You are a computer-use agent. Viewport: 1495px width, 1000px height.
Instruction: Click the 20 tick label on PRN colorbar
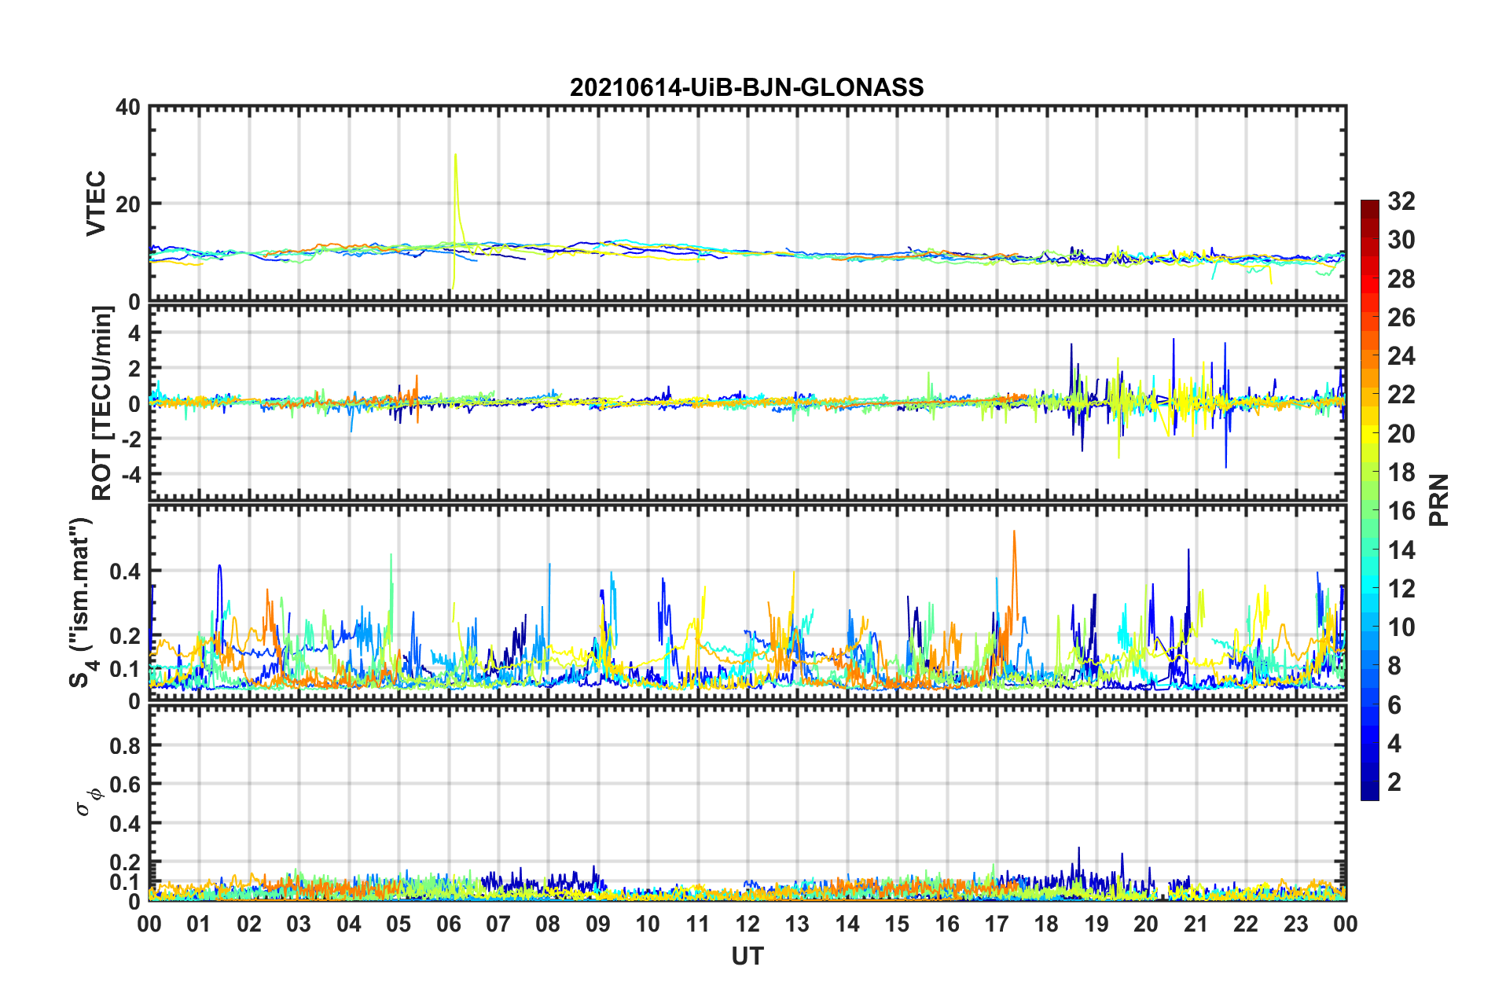click(1401, 434)
